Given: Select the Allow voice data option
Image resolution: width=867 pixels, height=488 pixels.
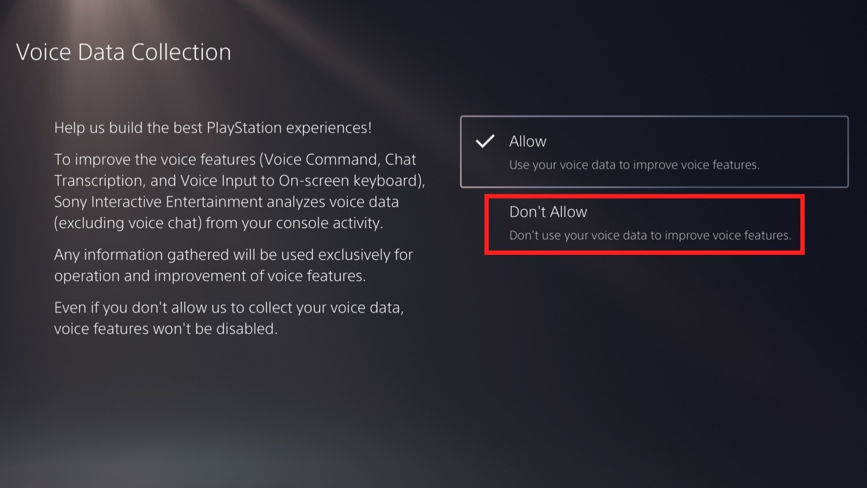Looking at the screenshot, I should 654,152.
